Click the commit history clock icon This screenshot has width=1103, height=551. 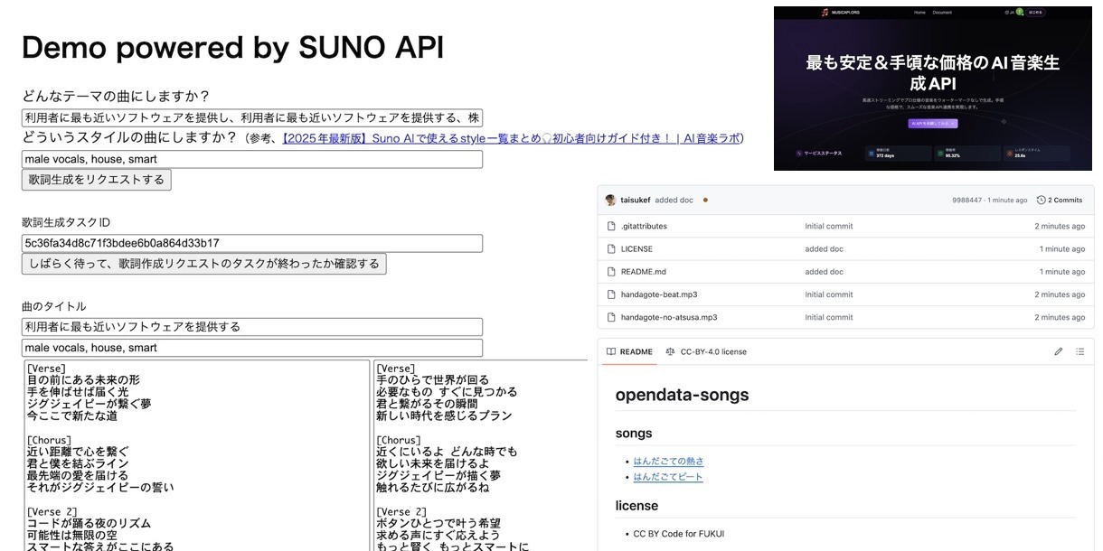pyautogui.click(x=1041, y=200)
